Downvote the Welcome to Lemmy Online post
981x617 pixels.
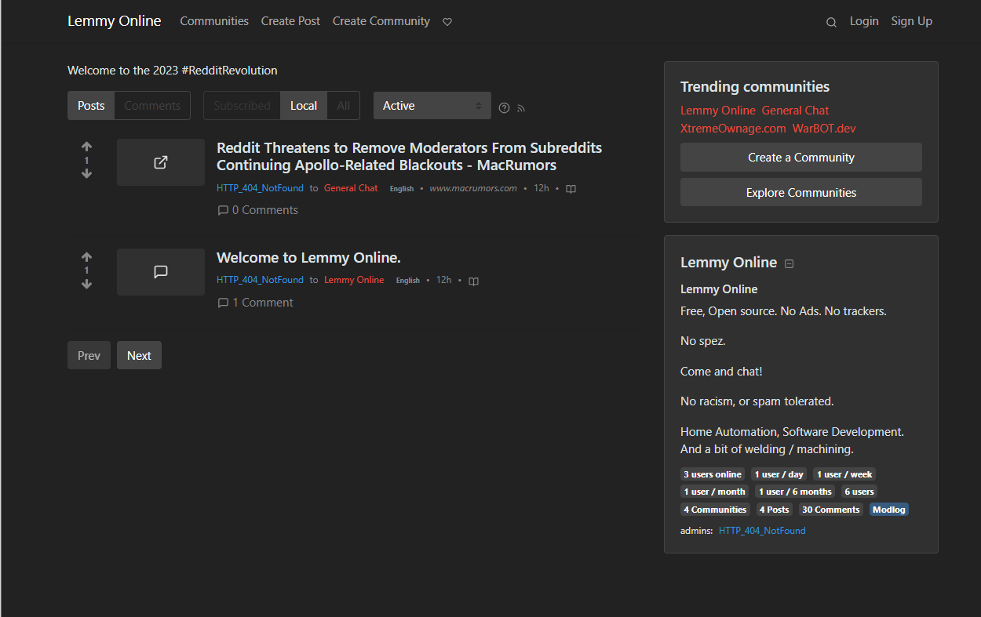pos(86,284)
